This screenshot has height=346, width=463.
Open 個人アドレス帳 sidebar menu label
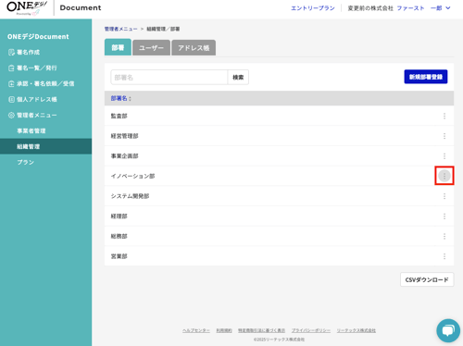coord(37,99)
